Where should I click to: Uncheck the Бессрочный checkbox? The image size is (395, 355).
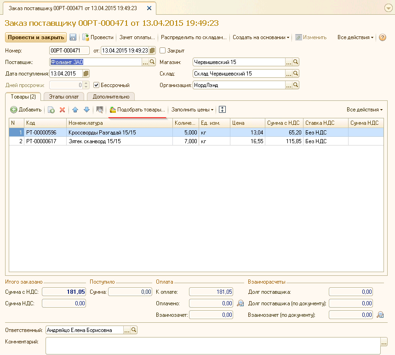(x=97, y=85)
